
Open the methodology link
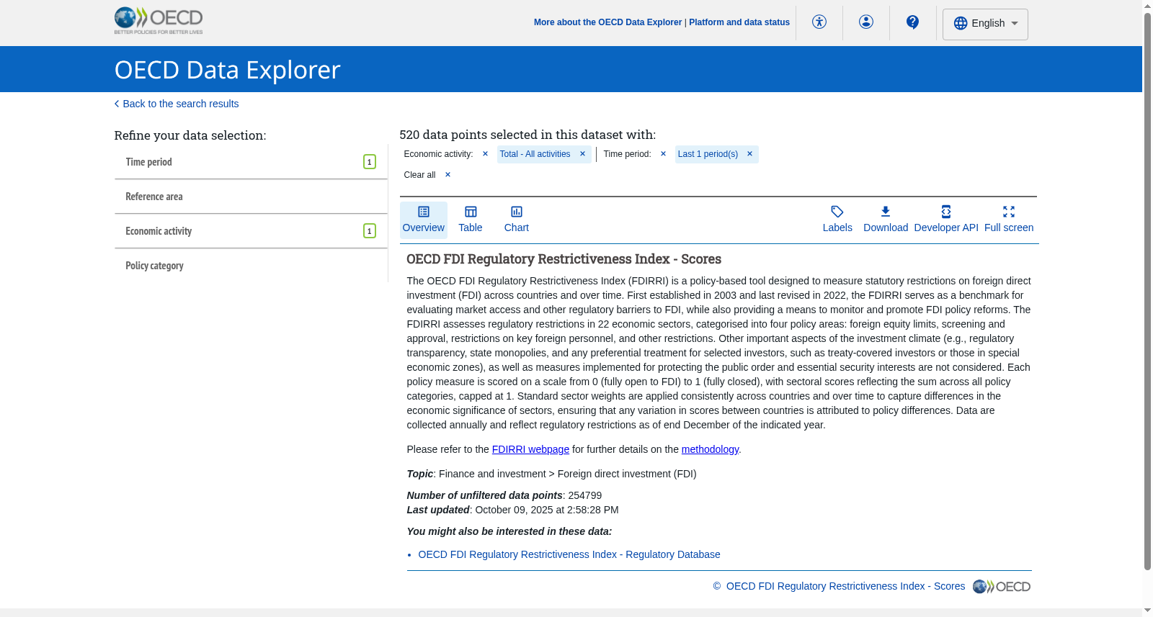(x=710, y=449)
